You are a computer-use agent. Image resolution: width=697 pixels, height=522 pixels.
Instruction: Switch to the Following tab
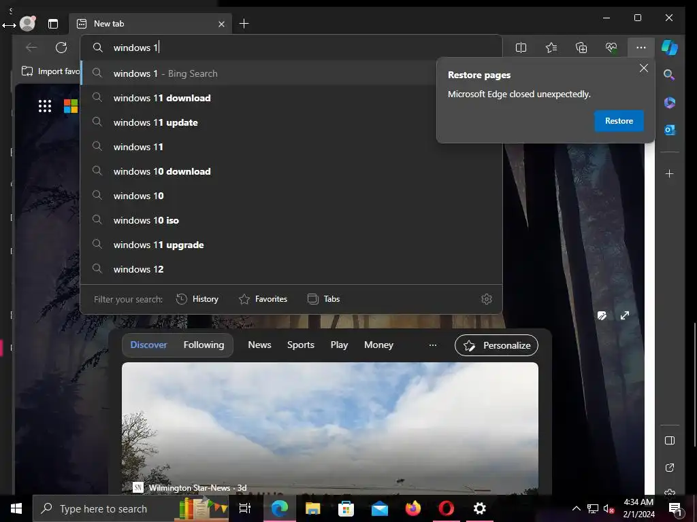tap(204, 345)
